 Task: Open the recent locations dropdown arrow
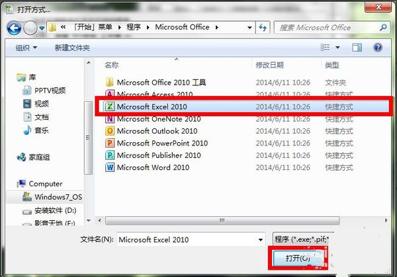42,28
